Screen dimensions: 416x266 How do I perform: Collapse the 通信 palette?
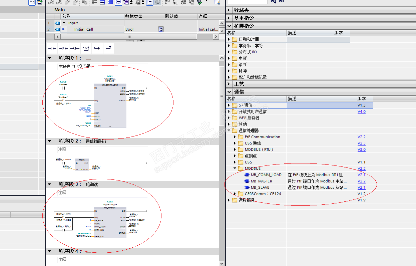[229, 92]
